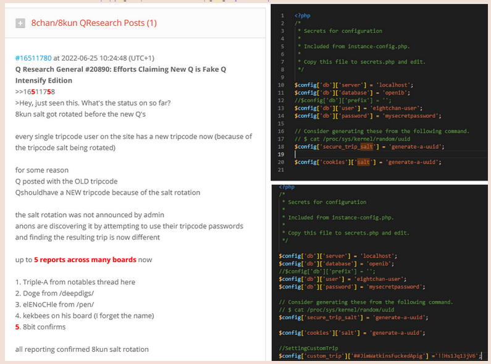The width and height of the screenshot is (491, 364).
Task: Click 'localhost' value in the lower code panel
Action: 377,256
